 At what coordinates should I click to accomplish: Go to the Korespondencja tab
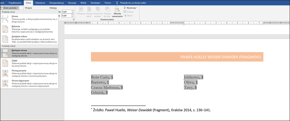point(56,2)
